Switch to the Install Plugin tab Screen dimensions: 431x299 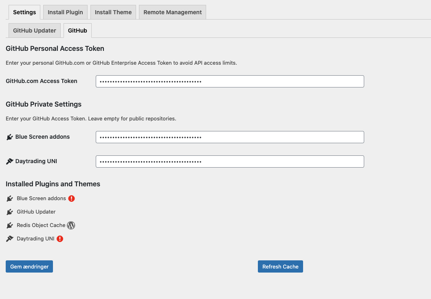point(65,12)
